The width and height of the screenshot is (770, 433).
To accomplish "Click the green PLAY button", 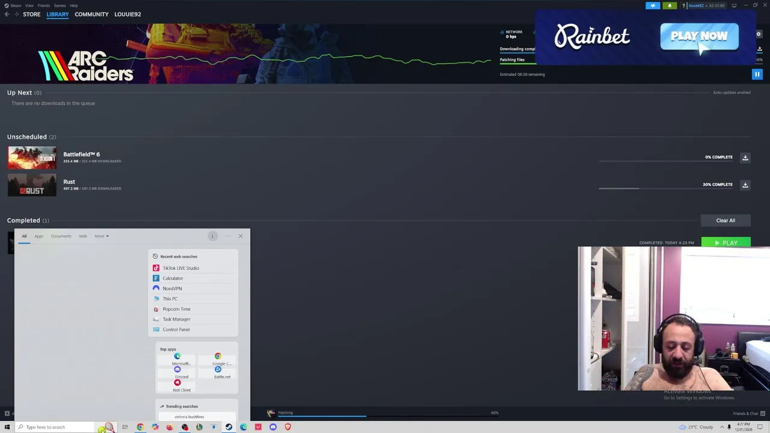I will [x=725, y=243].
